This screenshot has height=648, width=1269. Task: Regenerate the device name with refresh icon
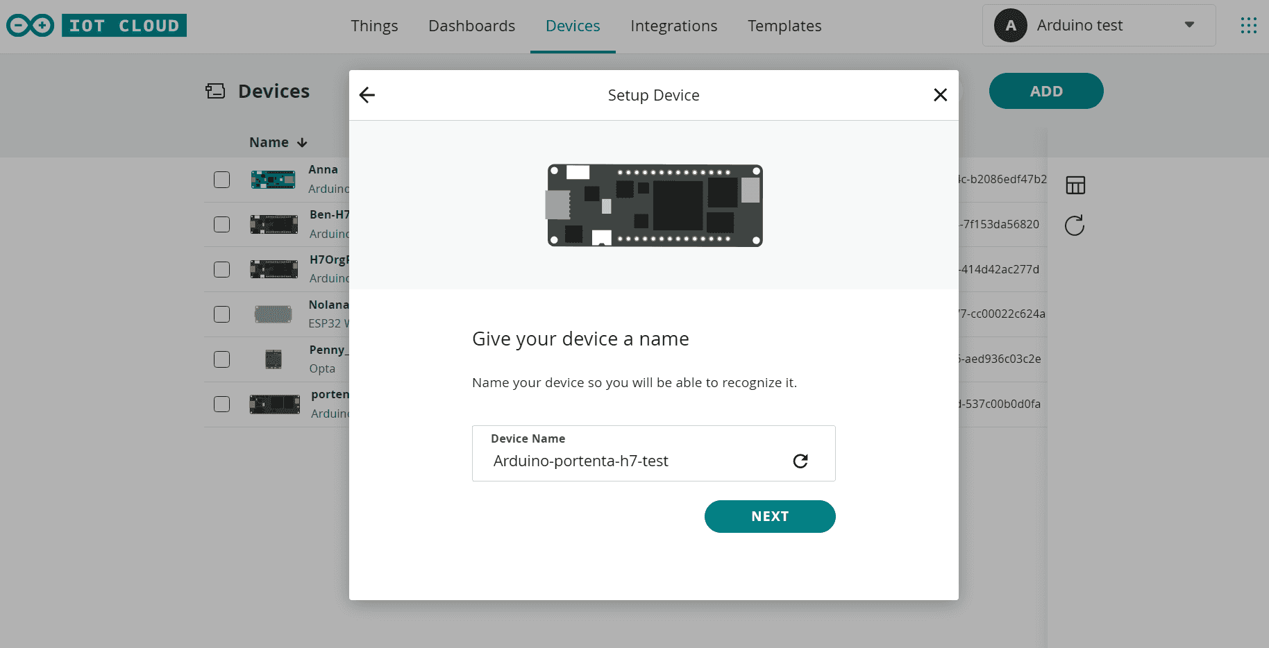click(x=800, y=461)
